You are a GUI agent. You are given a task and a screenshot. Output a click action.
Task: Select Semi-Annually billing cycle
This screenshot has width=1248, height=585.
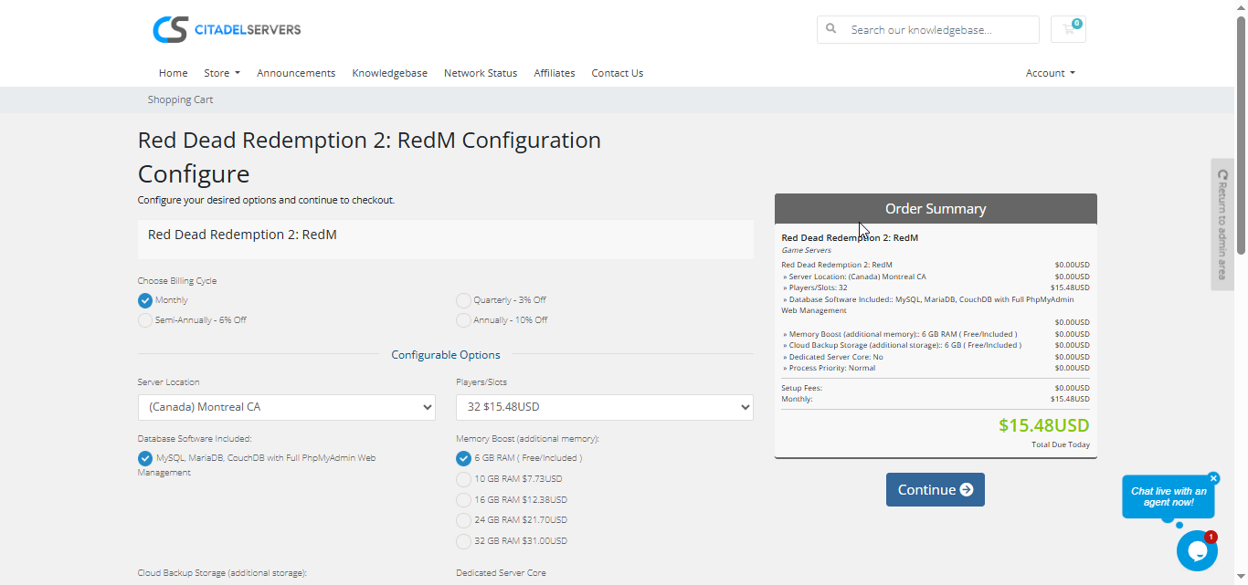click(x=145, y=320)
